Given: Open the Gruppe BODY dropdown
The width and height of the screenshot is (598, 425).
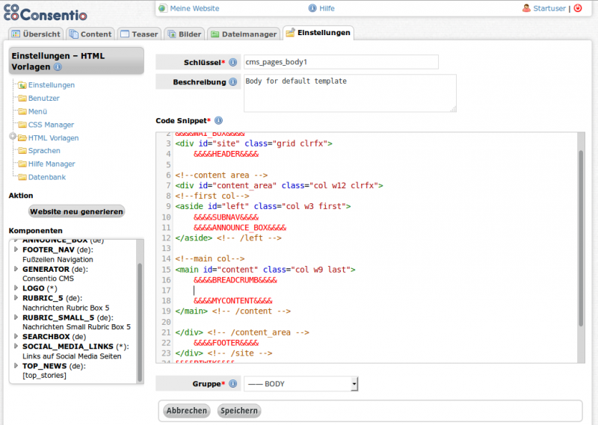Looking at the screenshot, I should click(300, 384).
